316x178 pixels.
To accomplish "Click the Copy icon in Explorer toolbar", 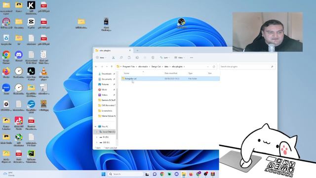I will click(x=121, y=57).
